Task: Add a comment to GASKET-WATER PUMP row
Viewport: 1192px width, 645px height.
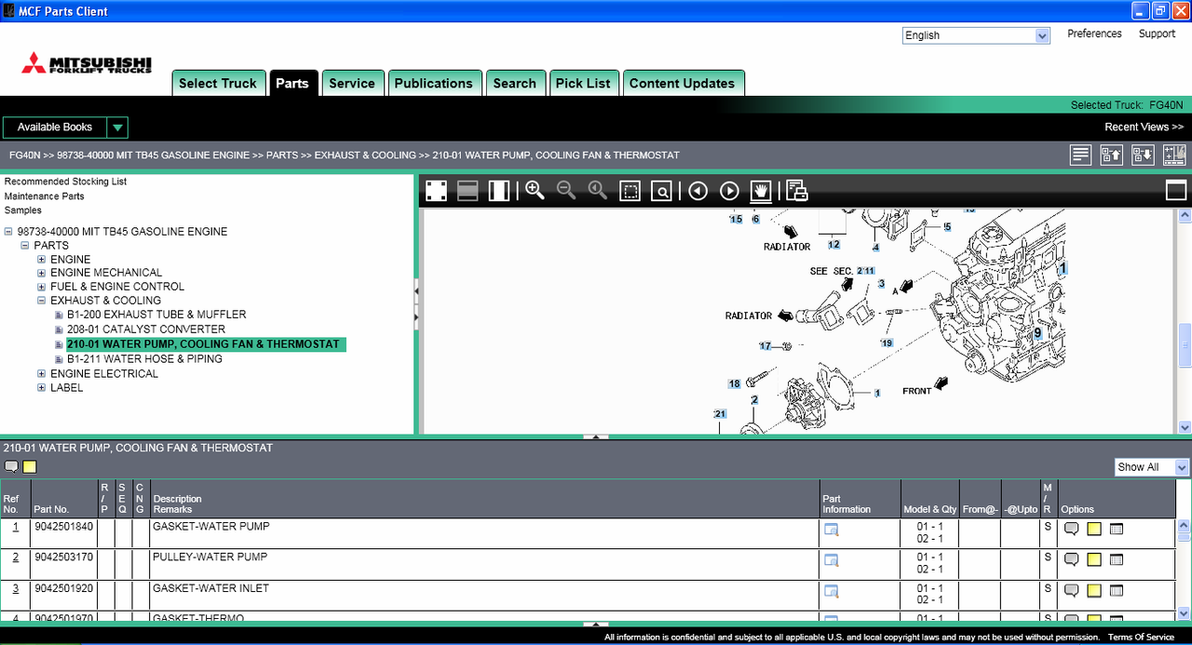Action: (1072, 530)
